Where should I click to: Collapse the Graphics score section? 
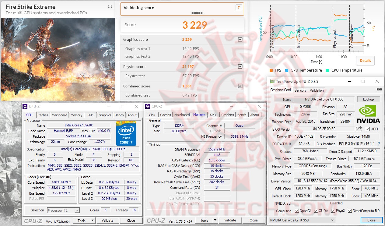point(240,39)
